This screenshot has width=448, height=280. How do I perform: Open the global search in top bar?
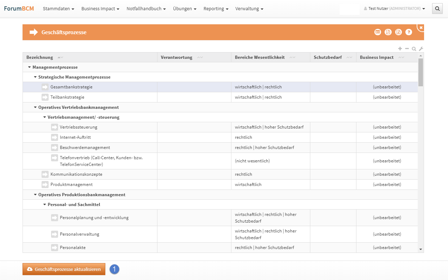[x=437, y=9]
